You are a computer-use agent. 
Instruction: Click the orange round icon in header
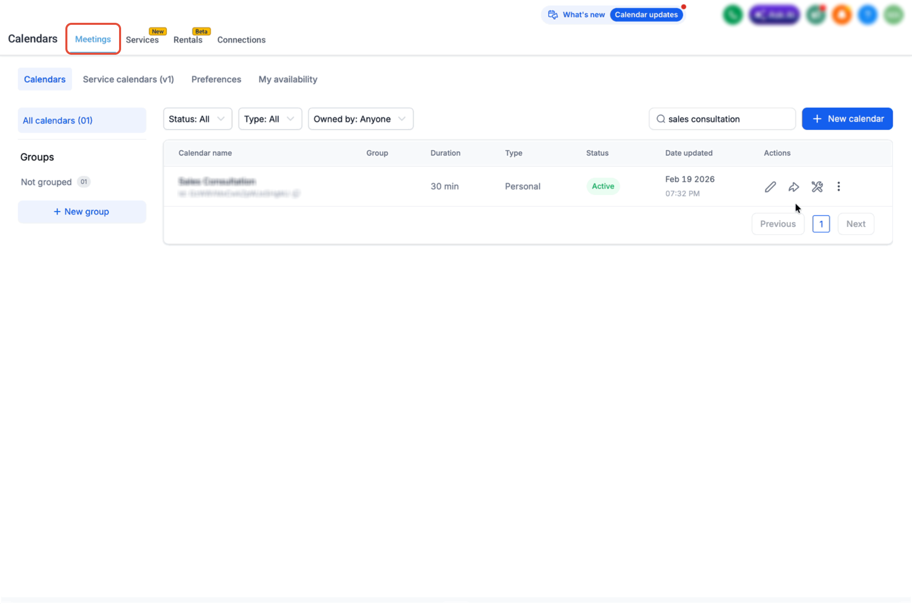(842, 15)
